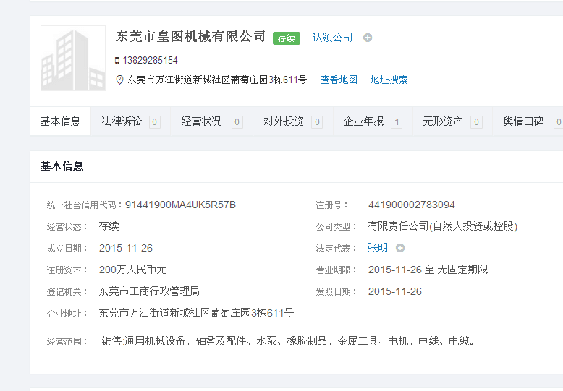Select the 对外投资 tab
The width and height of the screenshot is (563, 391).
(x=284, y=121)
